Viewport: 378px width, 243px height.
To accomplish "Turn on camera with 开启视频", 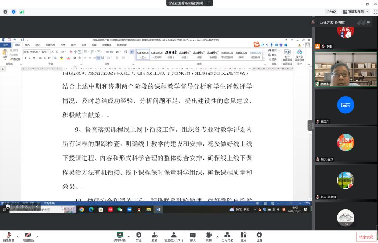I will point(28,236).
